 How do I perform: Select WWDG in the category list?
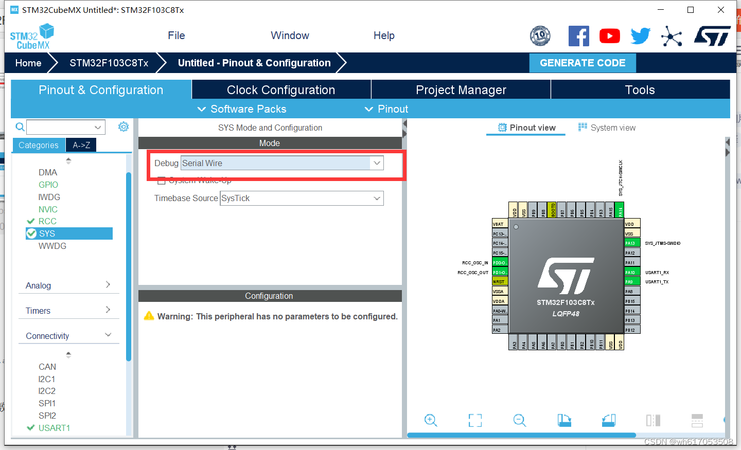[x=52, y=246]
